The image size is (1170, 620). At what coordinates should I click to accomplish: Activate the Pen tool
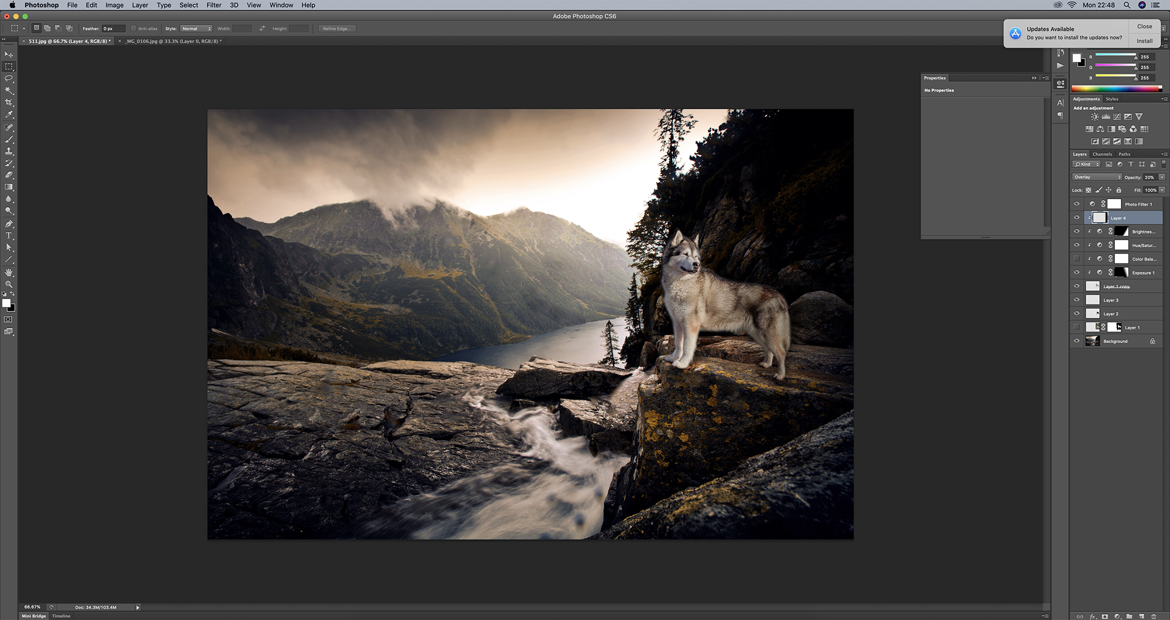(9, 224)
